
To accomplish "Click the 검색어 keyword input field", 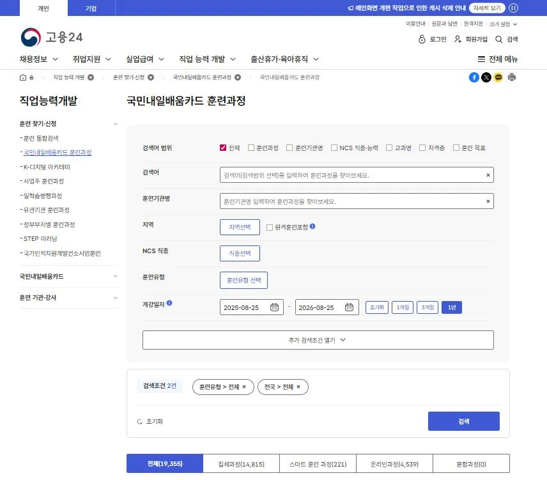I will coord(355,174).
